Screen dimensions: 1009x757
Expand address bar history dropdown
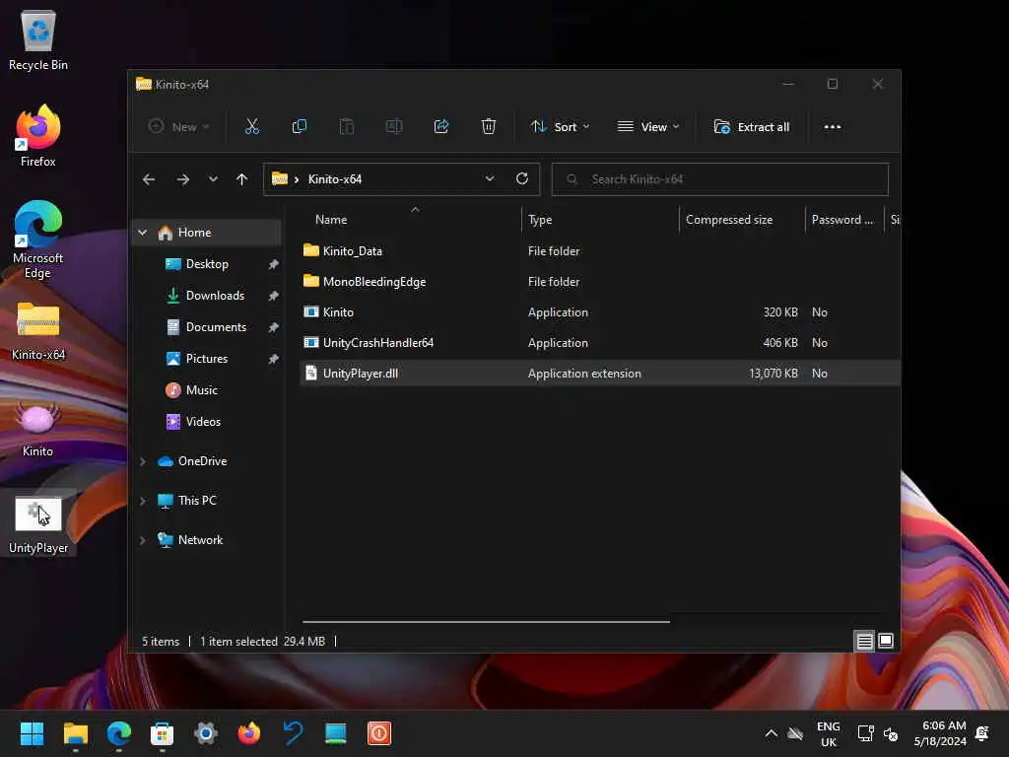[x=490, y=179]
